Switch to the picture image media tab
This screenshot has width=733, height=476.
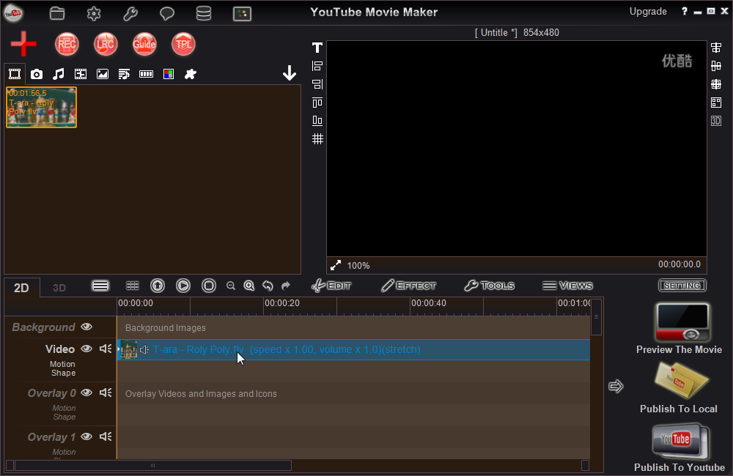pos(103,74)
